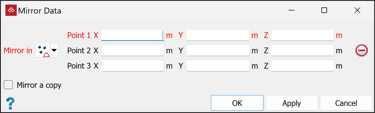Image resolution: width=375 pixels, height=113 pixels.
Task: Close the Mirror Data dialog window
Action: (x=357, y=10)
